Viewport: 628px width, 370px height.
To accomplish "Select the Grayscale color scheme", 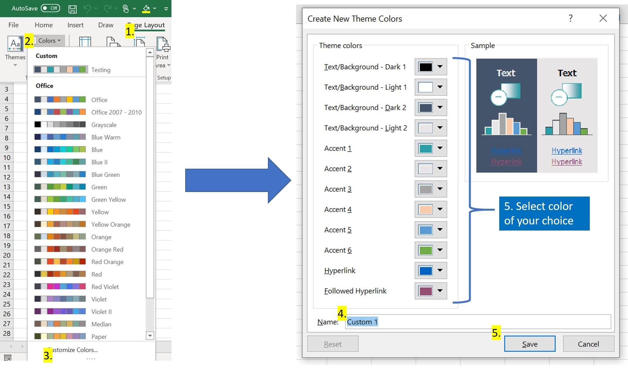I will tap(103, 125).
